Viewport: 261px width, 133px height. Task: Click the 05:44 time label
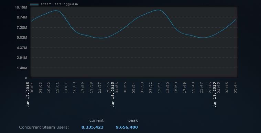[236, 88]
